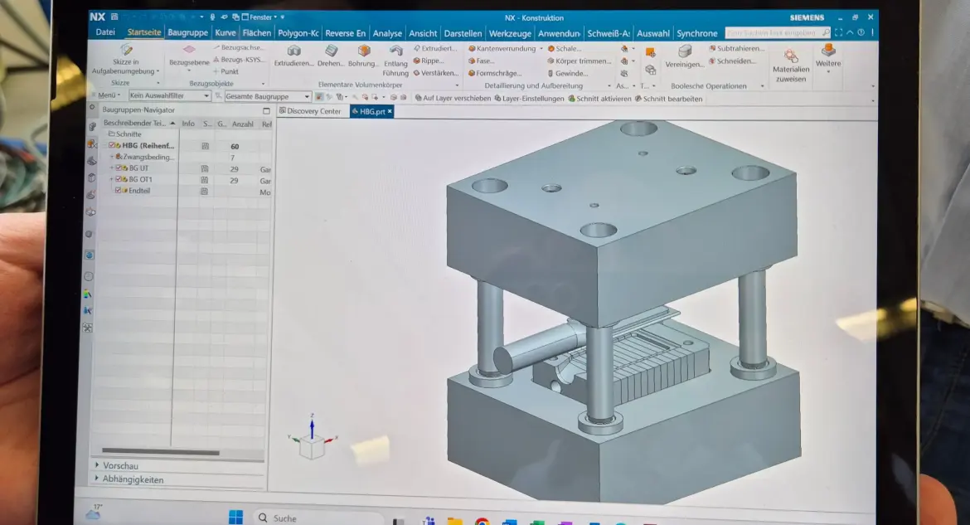The image size is (970, 525).
Task: Click the command search field
Action: tap(778, 32)
